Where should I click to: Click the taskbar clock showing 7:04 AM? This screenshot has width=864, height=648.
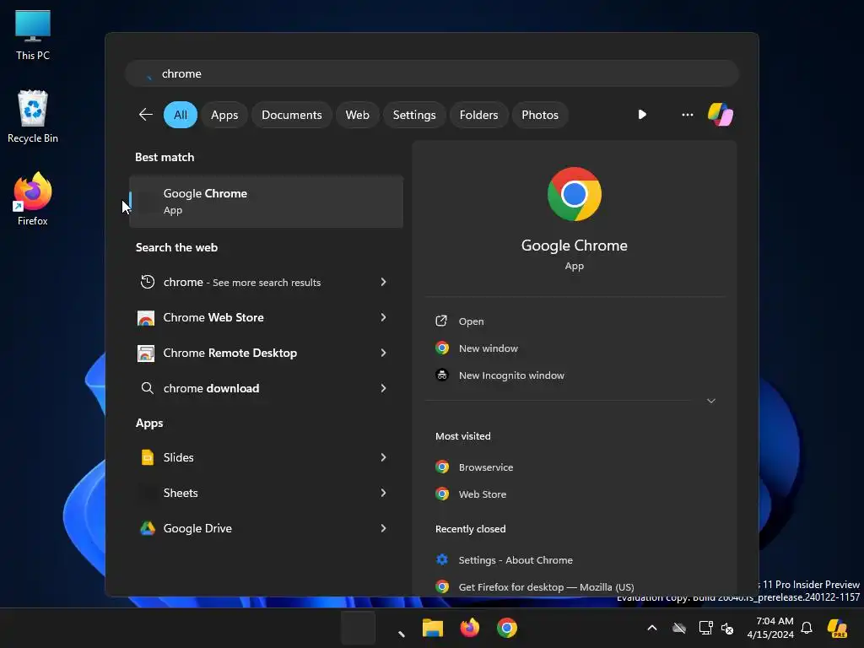coord(770,628)
